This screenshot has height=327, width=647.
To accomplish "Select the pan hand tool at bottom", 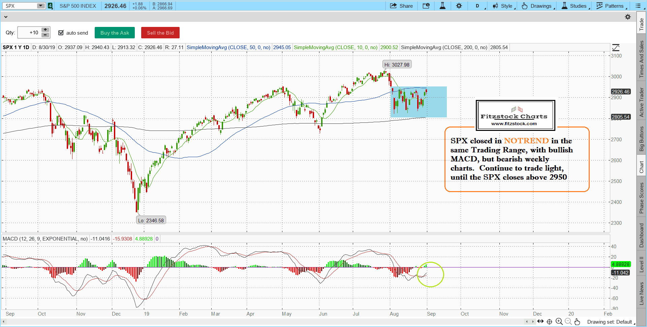I will point(577,322).
